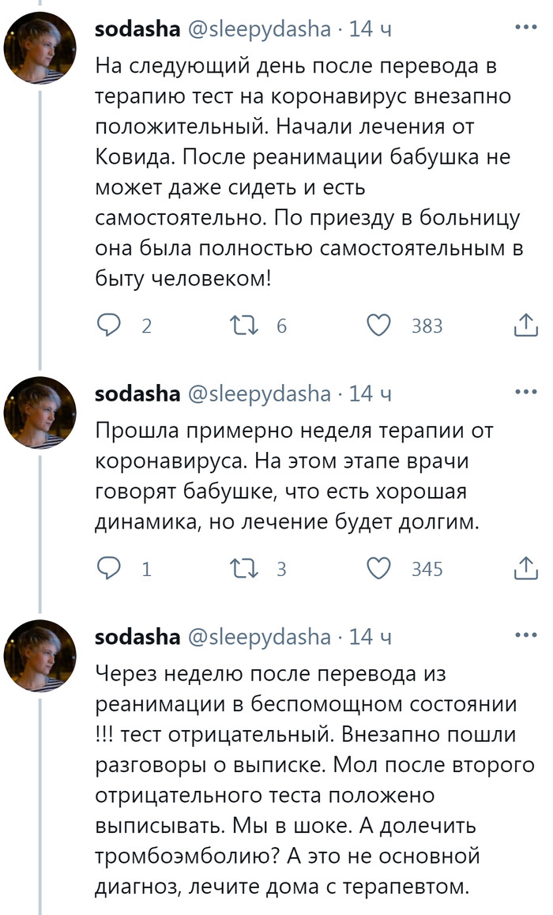Open sodasha display name on first tweet

[x=137, y=29]
